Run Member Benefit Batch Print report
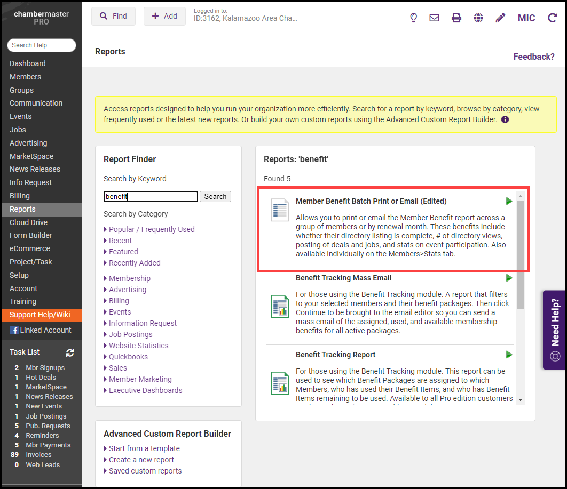 (509, 201)
